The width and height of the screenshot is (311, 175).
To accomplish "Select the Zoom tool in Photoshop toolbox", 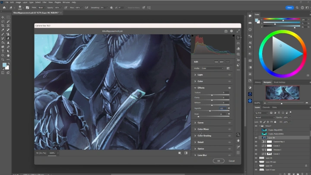I will 3,60.
